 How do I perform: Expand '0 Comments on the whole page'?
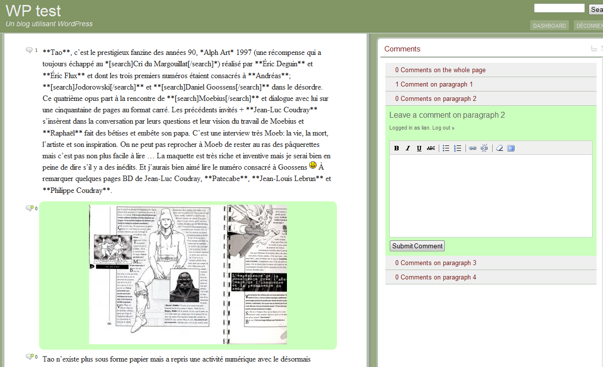tap(491, 70)
